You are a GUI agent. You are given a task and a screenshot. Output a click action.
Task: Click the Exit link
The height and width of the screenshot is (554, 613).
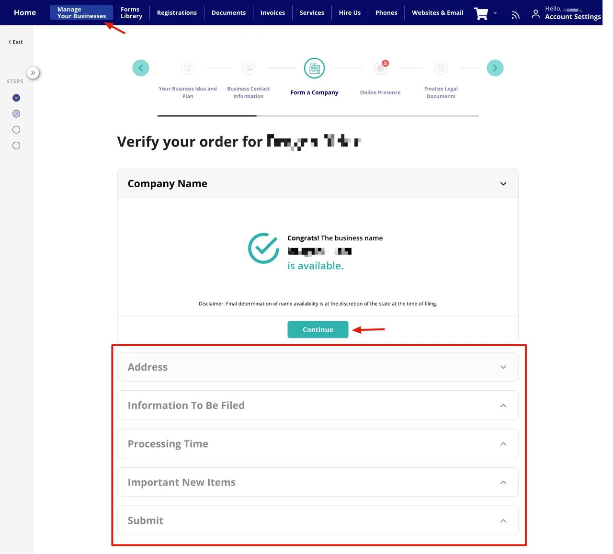point(16,42)
